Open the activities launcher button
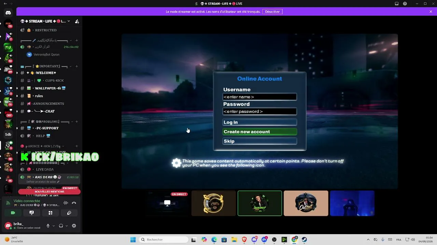The height and width of the screenshot is (245, 437). click(x=51, y=213)
